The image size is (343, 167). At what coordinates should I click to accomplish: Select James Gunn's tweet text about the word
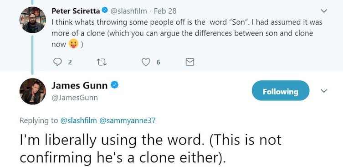[151, 149]
